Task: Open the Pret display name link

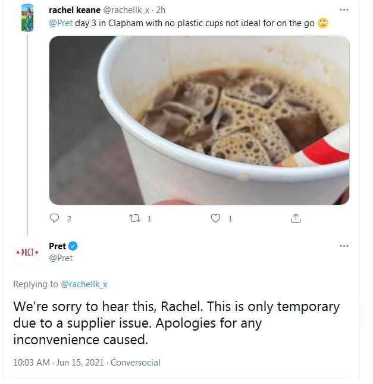Action: point(57,246)
